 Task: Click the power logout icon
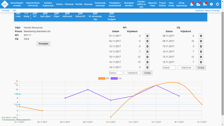coord(217,4)
